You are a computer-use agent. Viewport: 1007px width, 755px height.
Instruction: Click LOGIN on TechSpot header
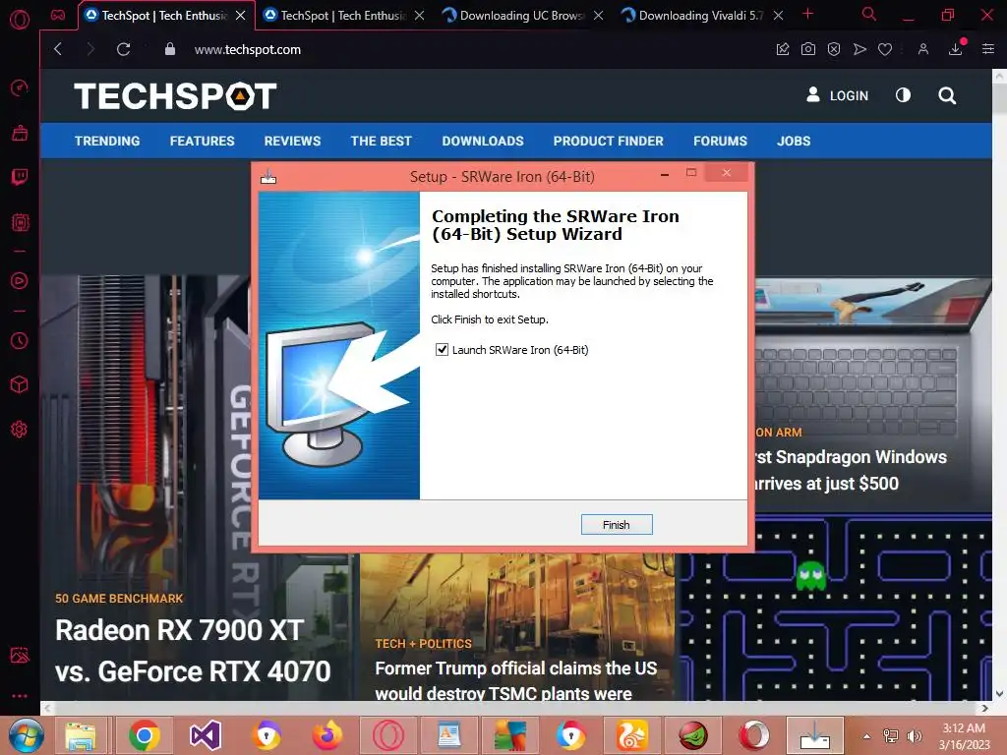click(838, 95)
